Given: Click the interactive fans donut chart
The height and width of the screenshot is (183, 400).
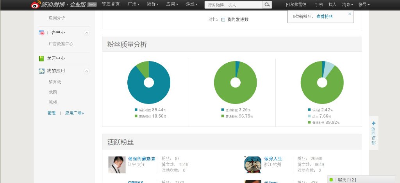Looking at the screenshot, I should [x=236, y=83].
